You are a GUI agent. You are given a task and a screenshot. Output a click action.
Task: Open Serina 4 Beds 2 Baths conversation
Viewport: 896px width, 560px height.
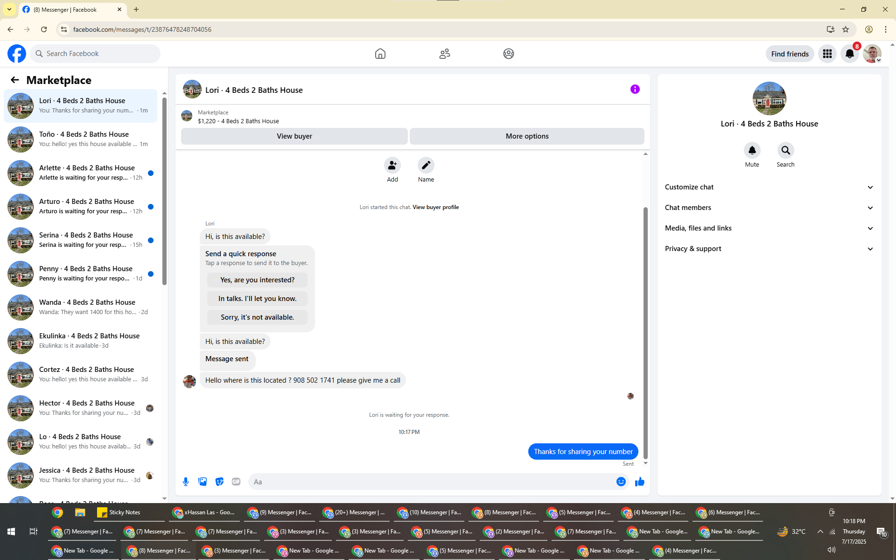[x=80, y=240]
